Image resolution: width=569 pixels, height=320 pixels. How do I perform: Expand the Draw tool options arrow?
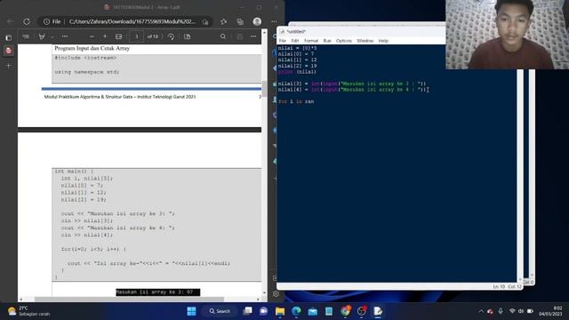click(52, 36)
